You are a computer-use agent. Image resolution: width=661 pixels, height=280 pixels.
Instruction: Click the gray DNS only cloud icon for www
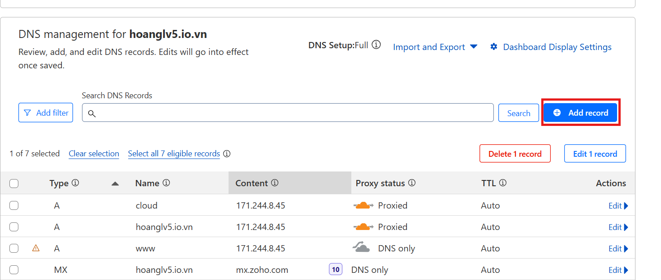point(361,248)
